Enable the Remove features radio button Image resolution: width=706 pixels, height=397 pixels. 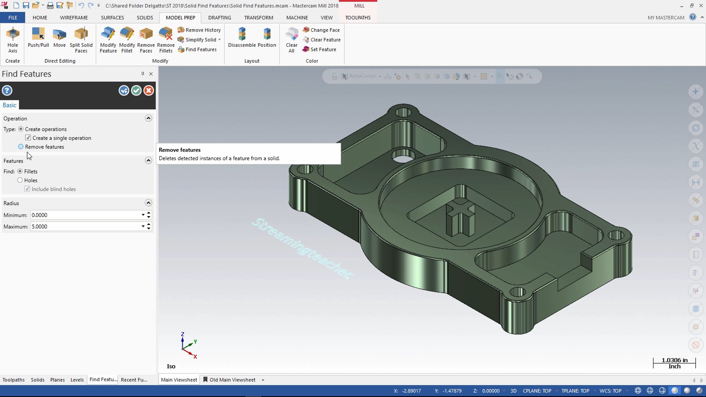click(x=20, y=146)
